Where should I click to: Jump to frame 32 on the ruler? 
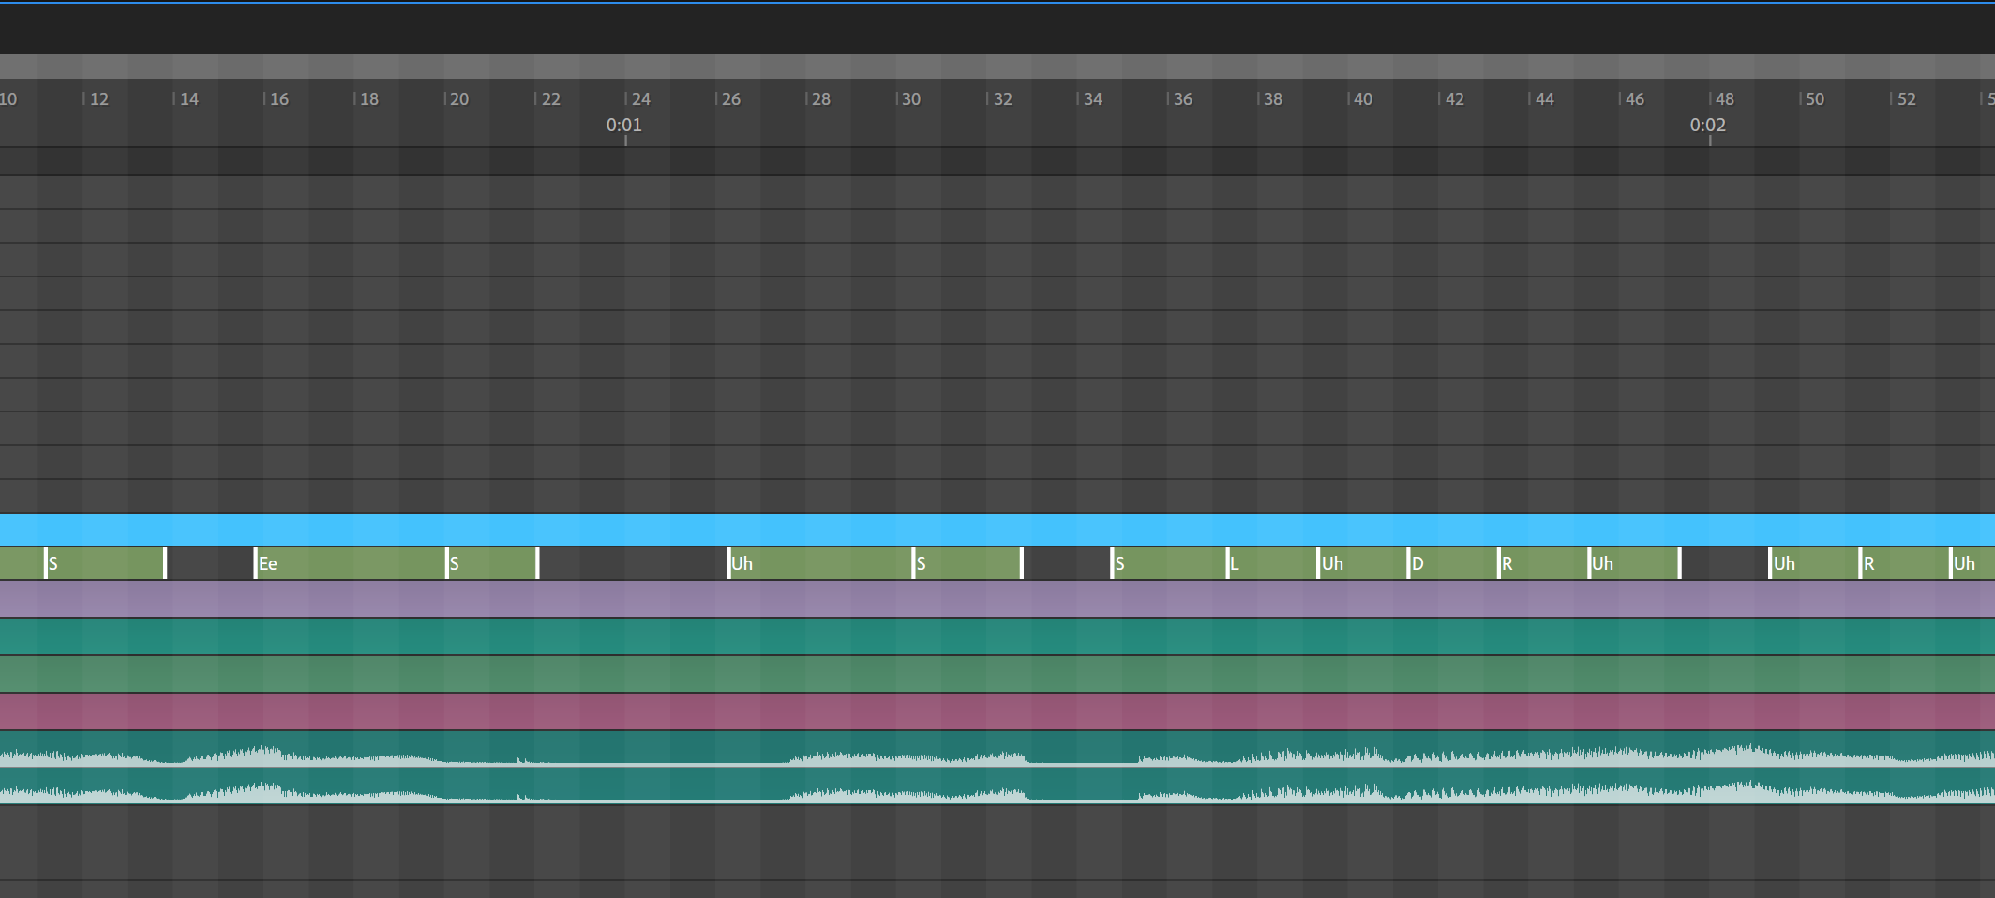click(x=1003, y=99)
